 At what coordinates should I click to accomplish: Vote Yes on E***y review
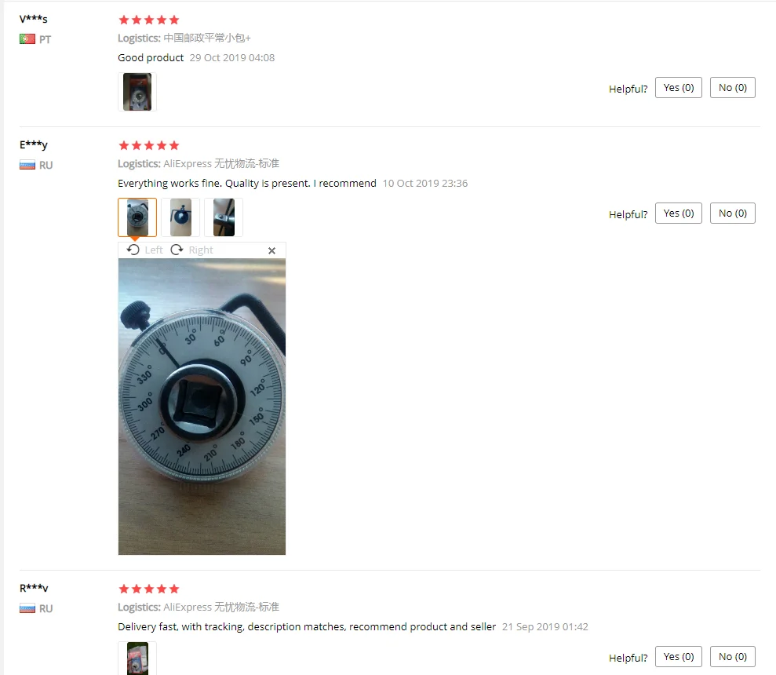point(679,213)
